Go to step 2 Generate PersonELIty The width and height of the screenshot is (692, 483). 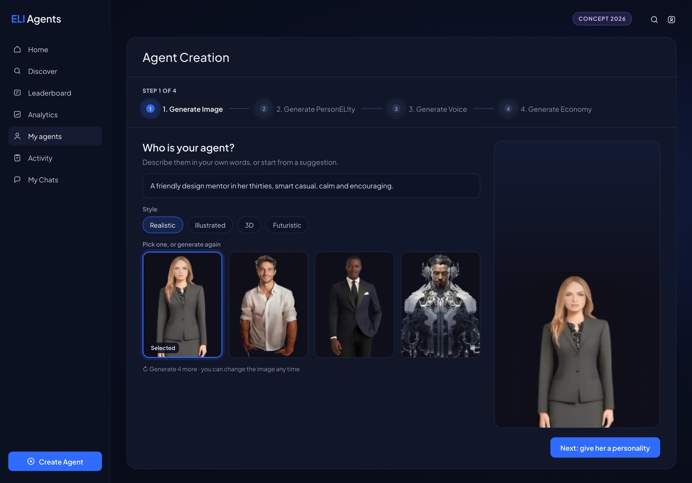click(304, 109)
